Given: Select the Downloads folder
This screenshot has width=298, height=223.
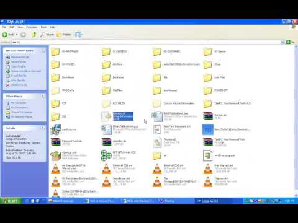Looking at the screenshot, I should pyautogui.click(x=63, y=77).
